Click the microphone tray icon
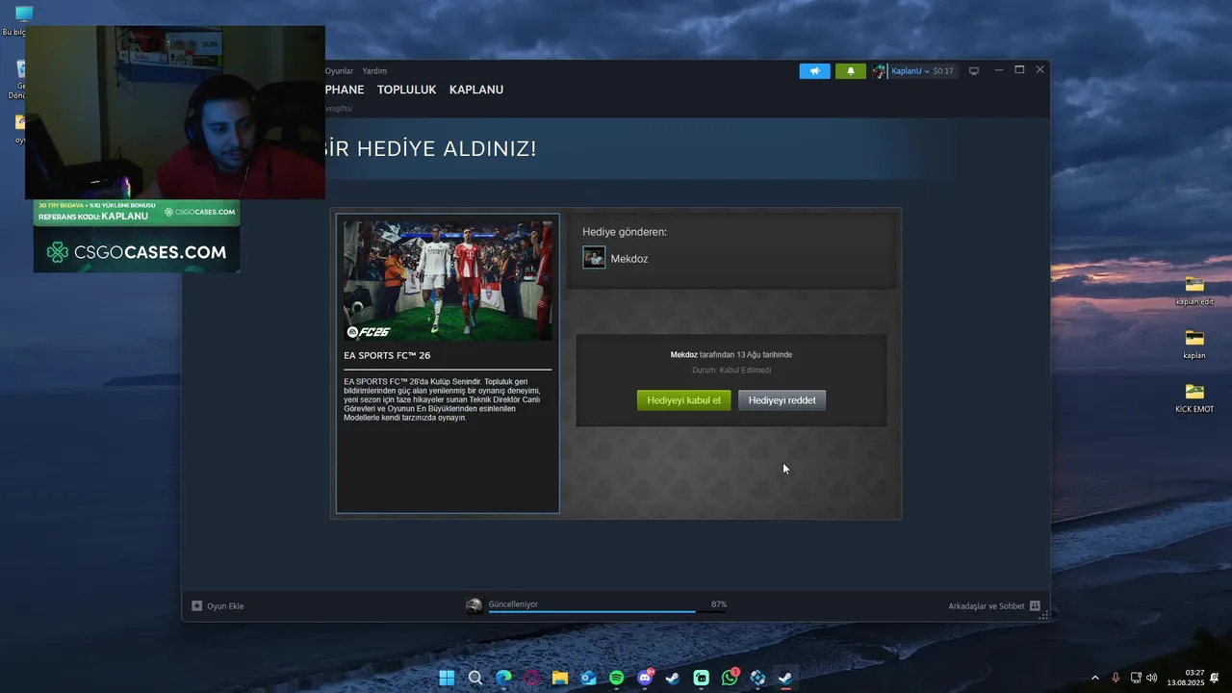Viewport: 1232px width, 693px height. [x=1116, y=678]
